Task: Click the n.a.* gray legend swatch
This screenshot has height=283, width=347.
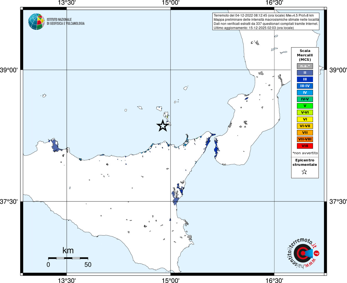Action: [305, 66]
